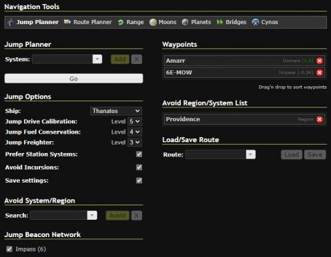The width and height of the screenshot is (331, 257).
Task: Open Jump Fuel Conservation level dropdown
Action: (x=134, y=132)
